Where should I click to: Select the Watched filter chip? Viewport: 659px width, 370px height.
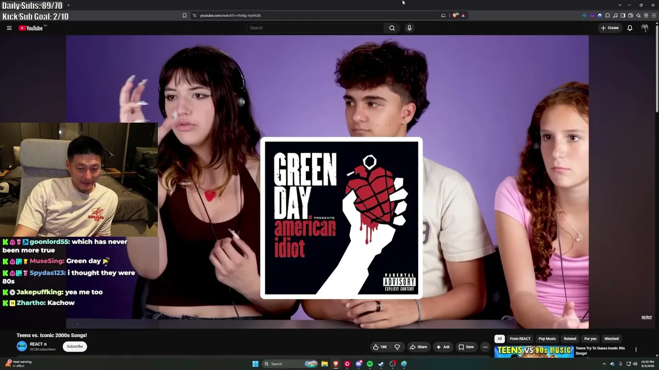tap(612, 339)
